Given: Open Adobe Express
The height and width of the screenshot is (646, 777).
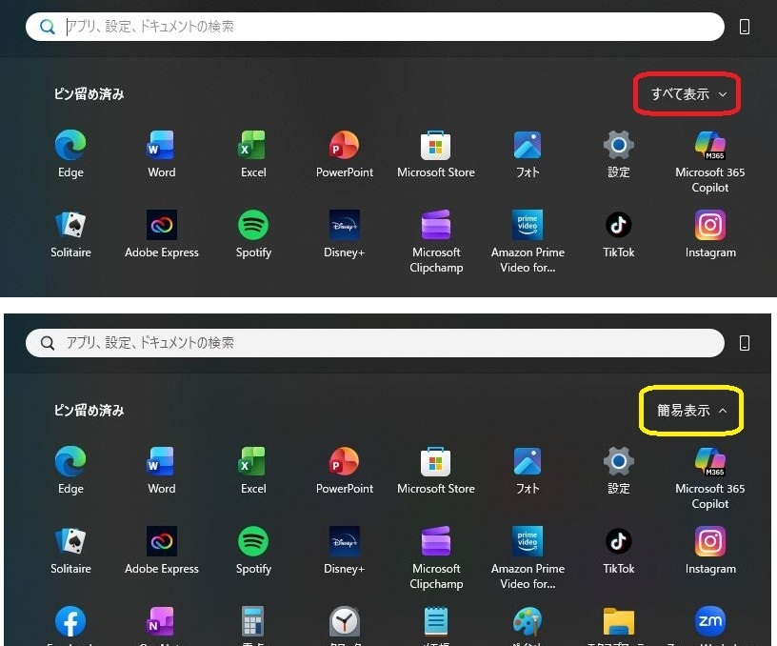Looking at the screenshot, I should click(x=161, y=225).
